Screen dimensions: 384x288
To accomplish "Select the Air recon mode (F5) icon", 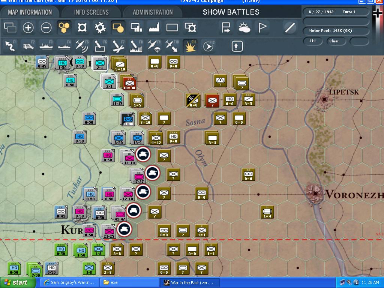I will pos(82,46).
